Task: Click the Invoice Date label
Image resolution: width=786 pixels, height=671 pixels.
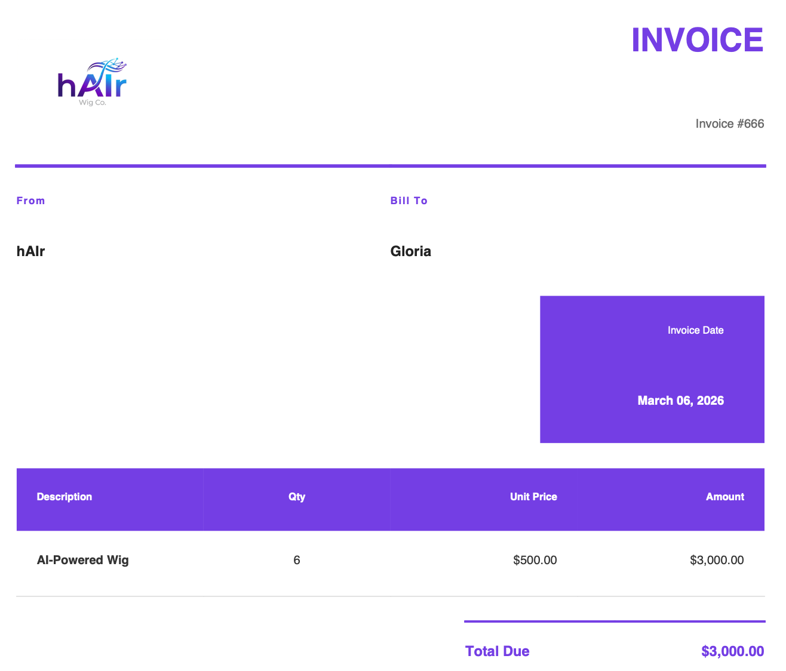Action: click(695, 330)
